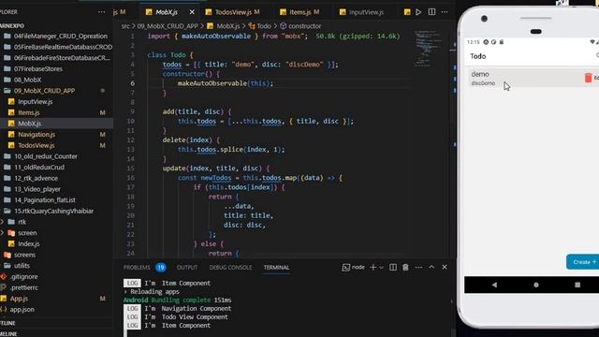Open the new terminal profile dropdown arrow
The height and width of the screenshot is (337, 599).
[381, 268]
